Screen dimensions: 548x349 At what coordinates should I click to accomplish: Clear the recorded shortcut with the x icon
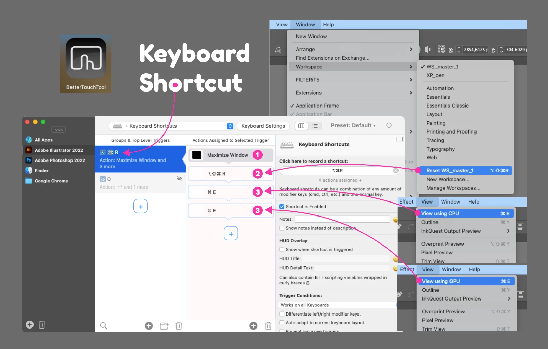coord(396,170)
